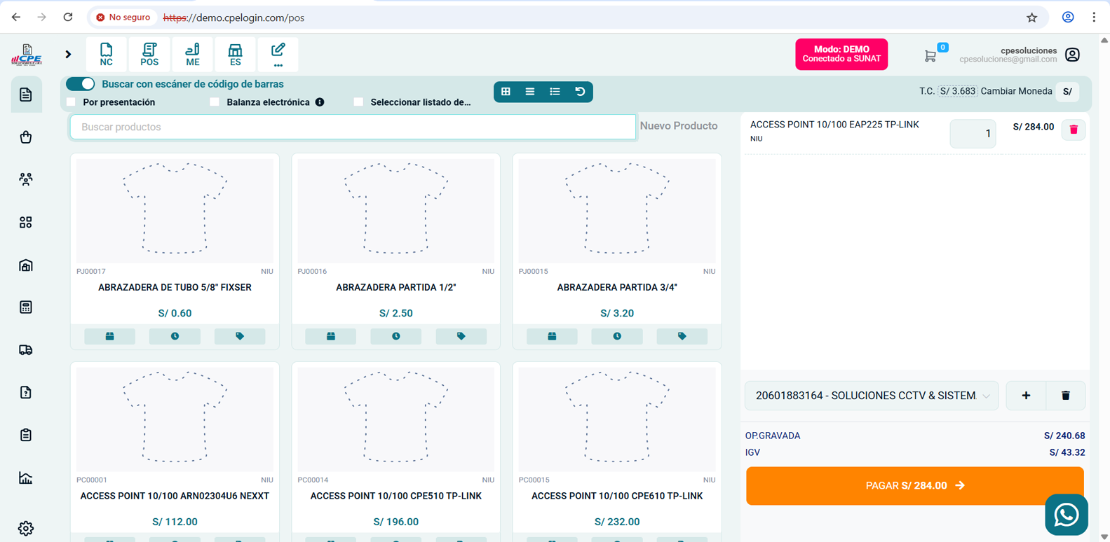Open settings gear in left sidebar
This screenshot has height=542, width=1110.
point(26,528)
